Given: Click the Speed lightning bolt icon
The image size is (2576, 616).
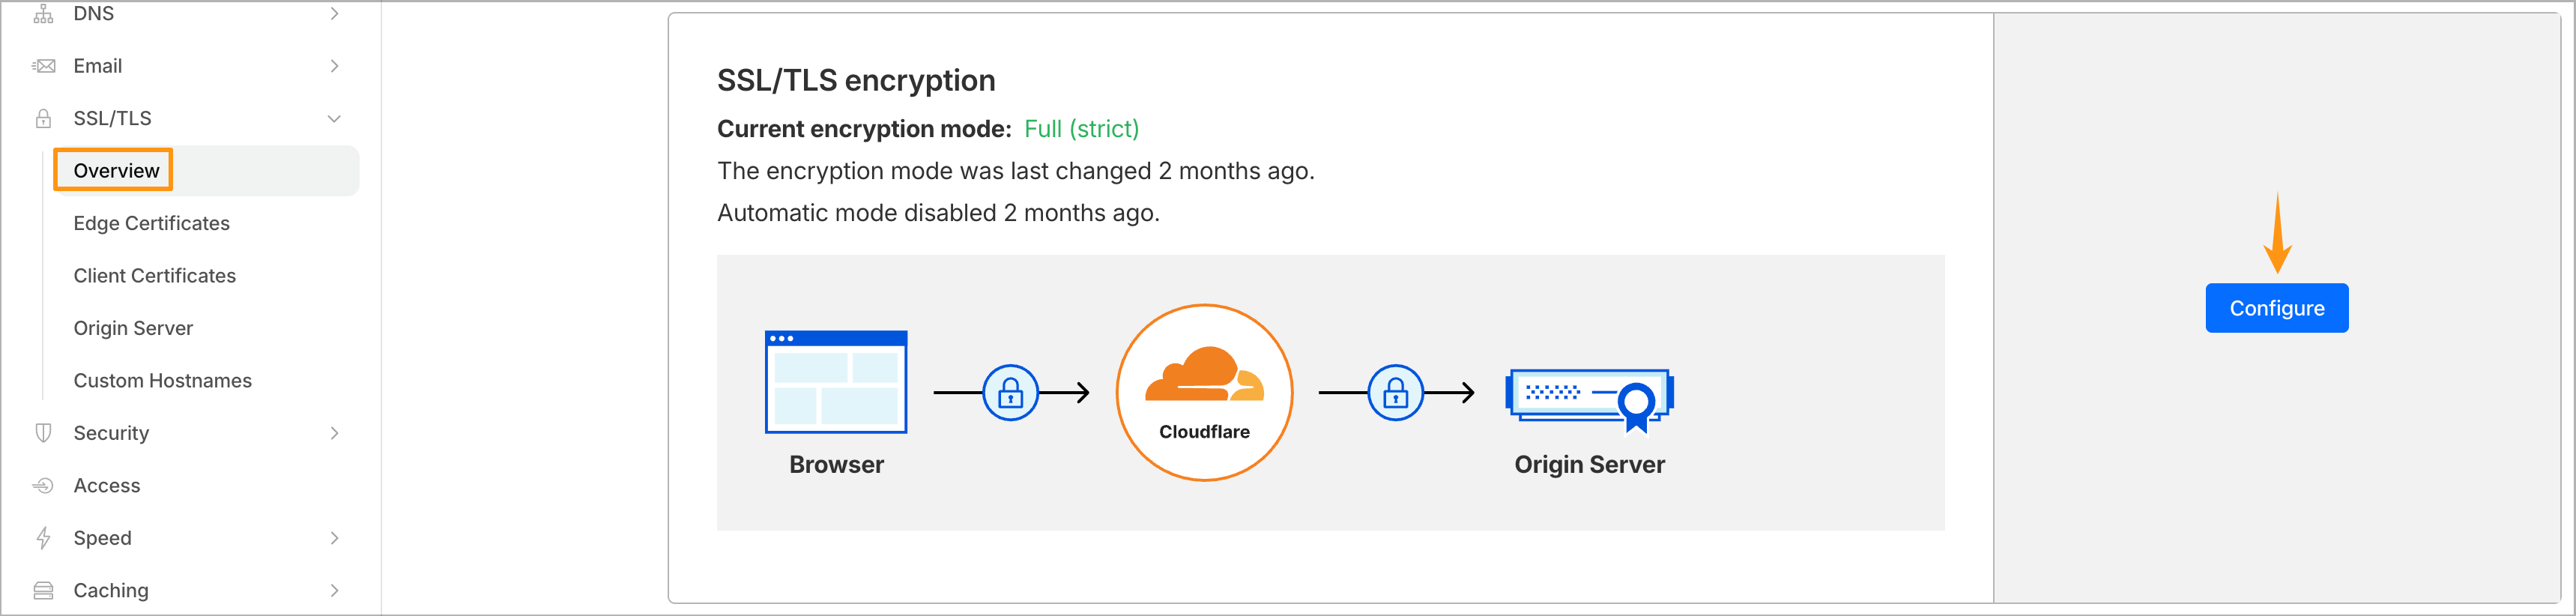Looking at the screenshot, I should (x=43, y=538).
